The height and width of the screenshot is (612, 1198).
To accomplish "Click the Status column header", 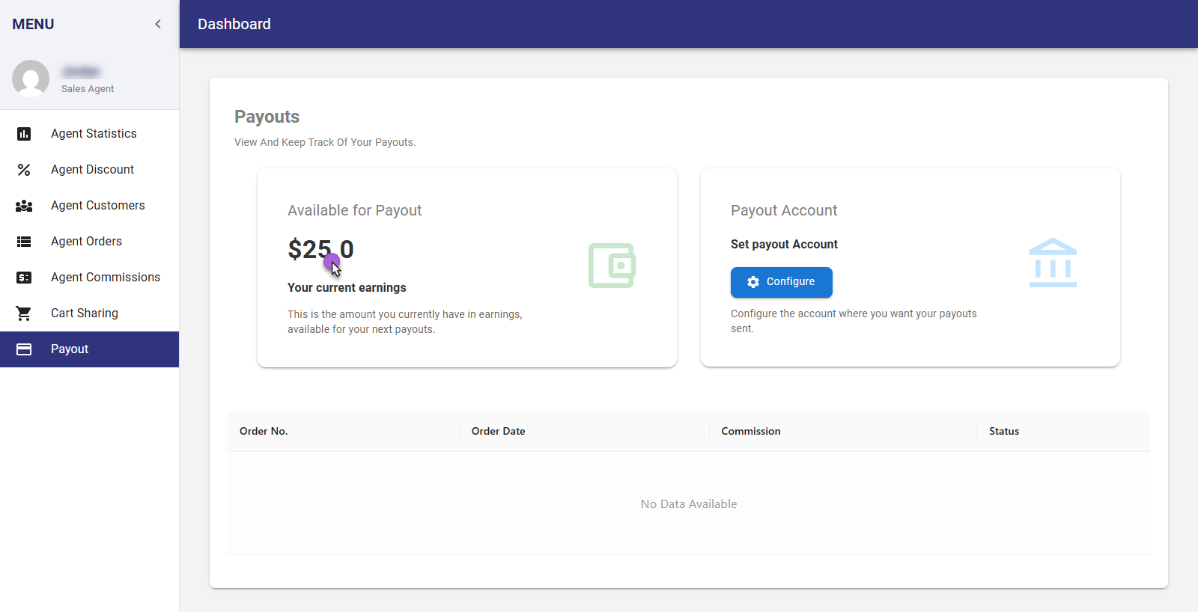I will tap(1003, 432).
